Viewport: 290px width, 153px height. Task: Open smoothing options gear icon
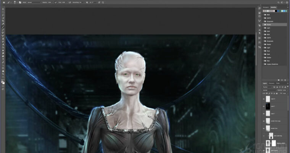[x=87, y=2]
